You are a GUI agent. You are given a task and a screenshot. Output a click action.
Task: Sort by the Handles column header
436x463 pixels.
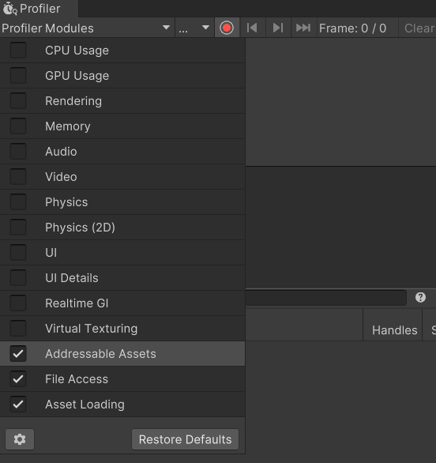pos(394,329)
